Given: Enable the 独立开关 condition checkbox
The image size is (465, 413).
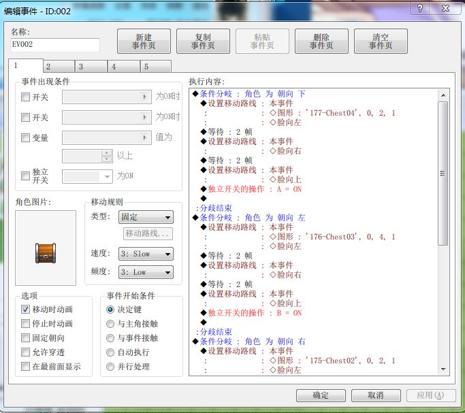Looking at the screenshot, I should pyautogui.click(x=25, y=176).
